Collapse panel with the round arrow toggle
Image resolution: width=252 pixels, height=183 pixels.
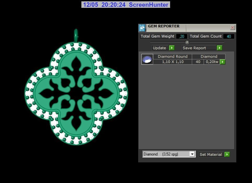click(x=187, y=42)
